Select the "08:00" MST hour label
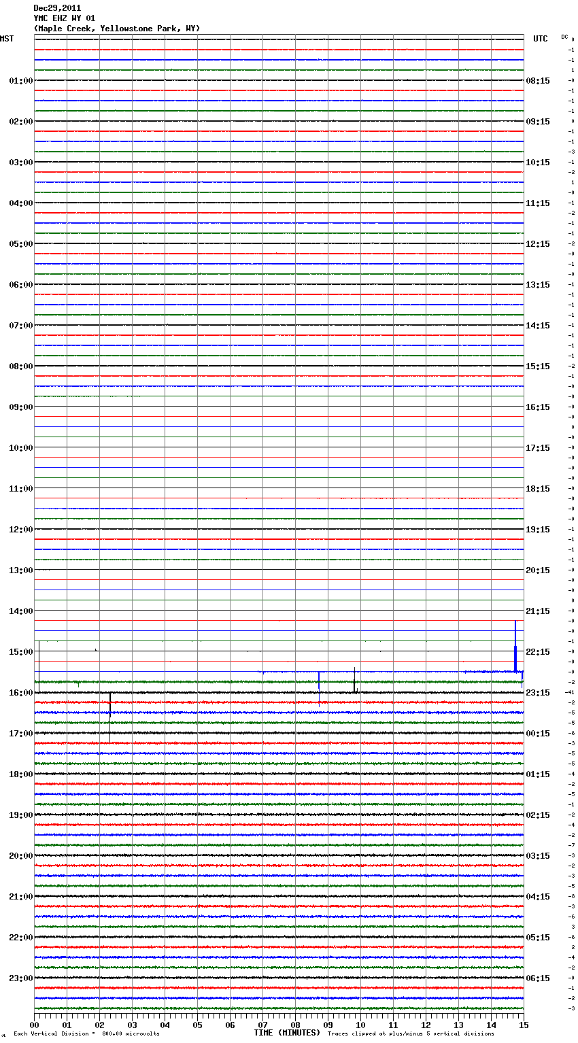This screenshot has height=1043, width=578. (x=21, y=366)
